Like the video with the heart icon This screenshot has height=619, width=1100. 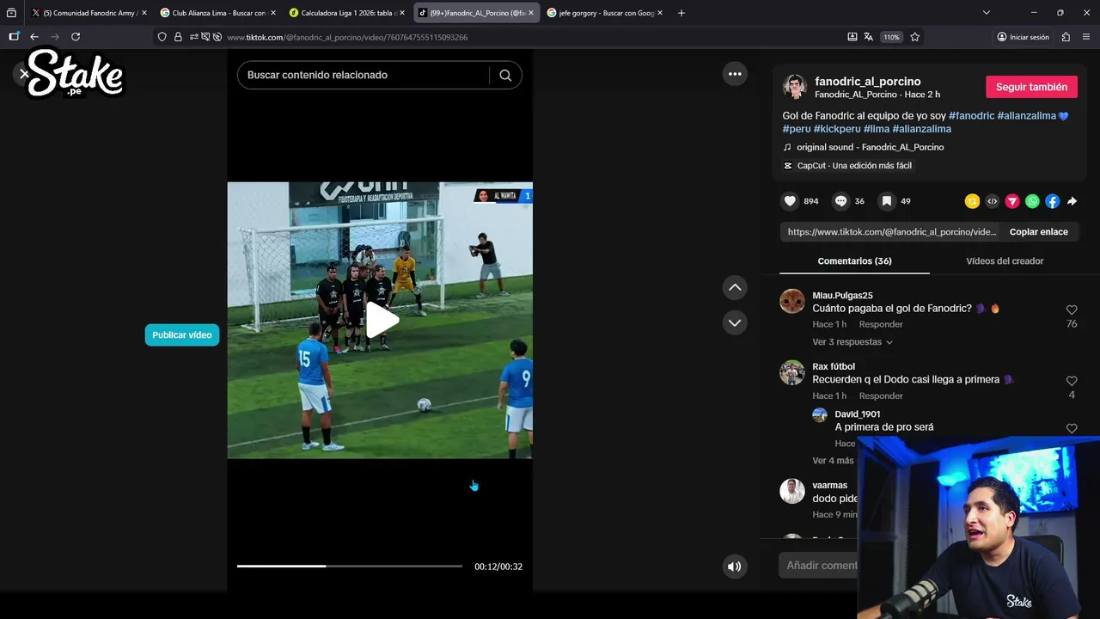click(x=790, y=201)
